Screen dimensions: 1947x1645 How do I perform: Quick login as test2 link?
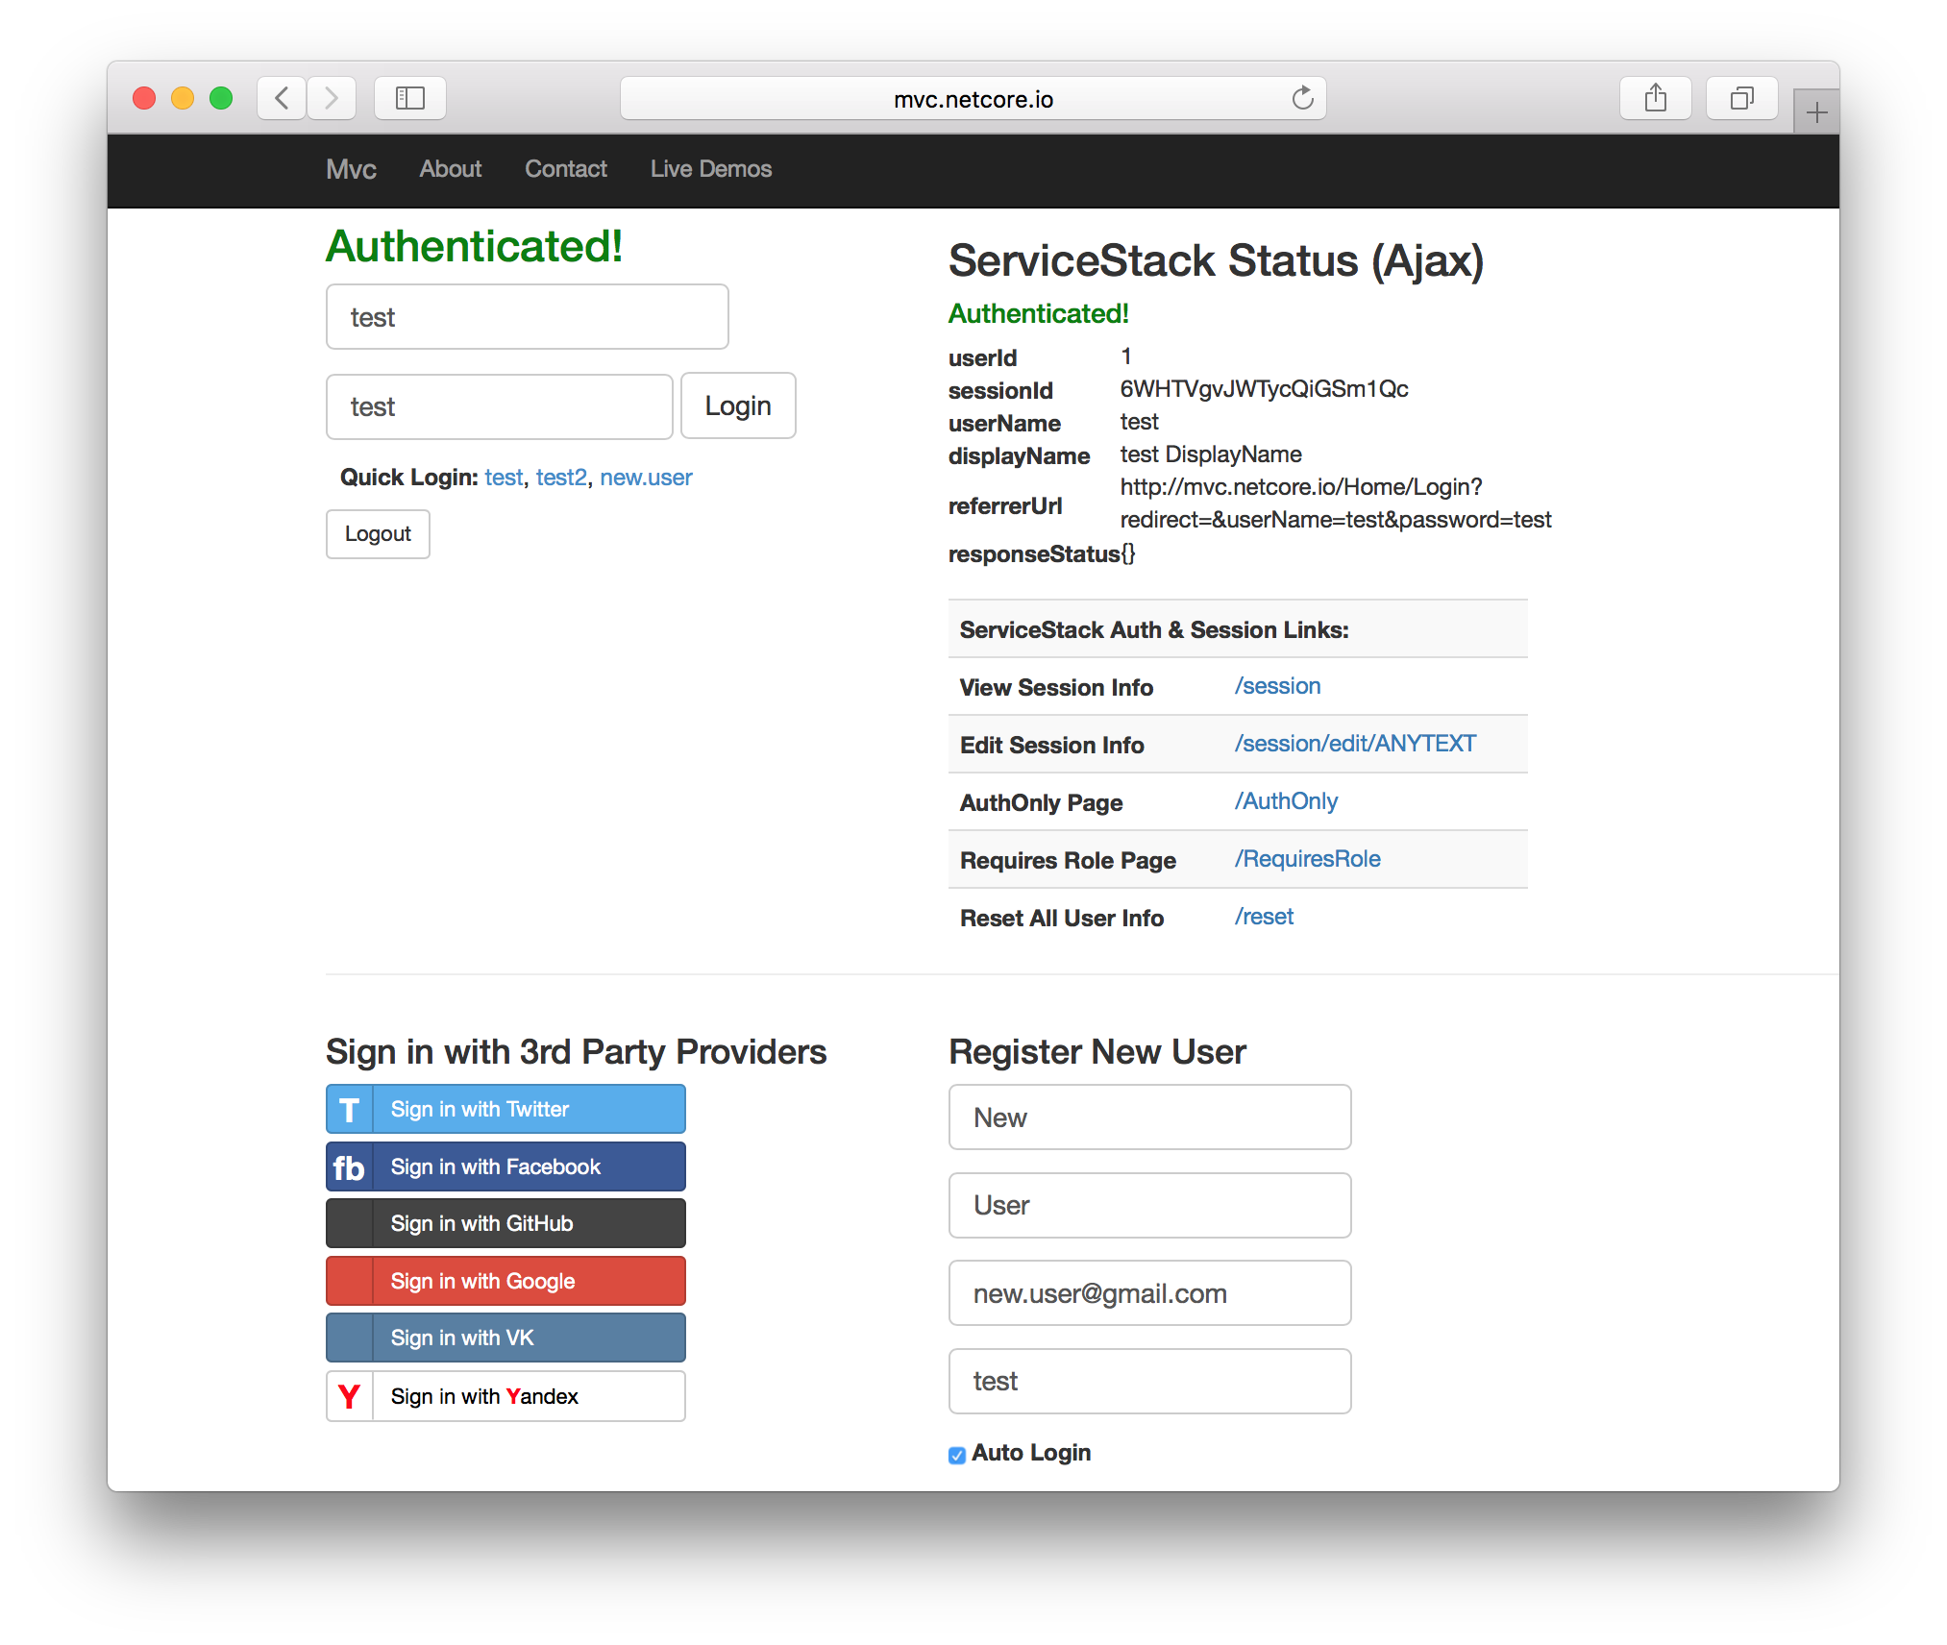[560, 478]
